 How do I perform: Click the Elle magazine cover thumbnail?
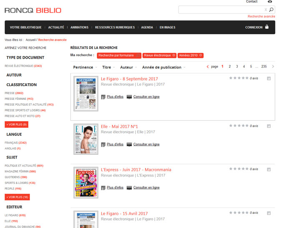[86, 139]
